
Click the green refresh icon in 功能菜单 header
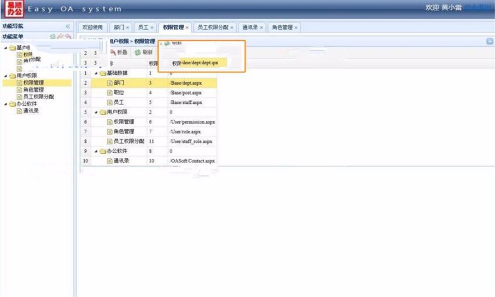click(53, 37)
